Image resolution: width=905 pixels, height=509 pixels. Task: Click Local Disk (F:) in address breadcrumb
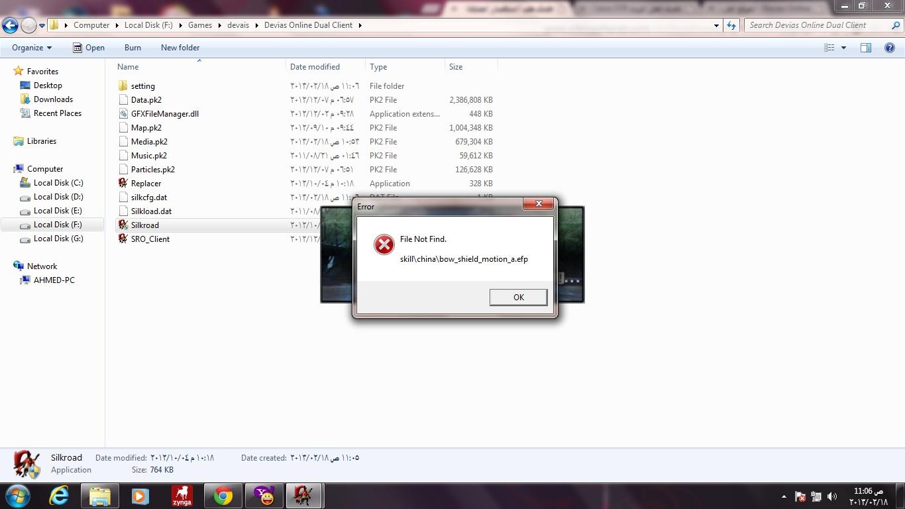[148, 25]
